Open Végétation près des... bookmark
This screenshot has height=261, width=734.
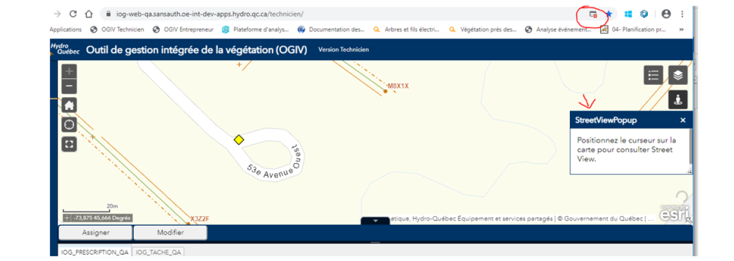[483, 29]
